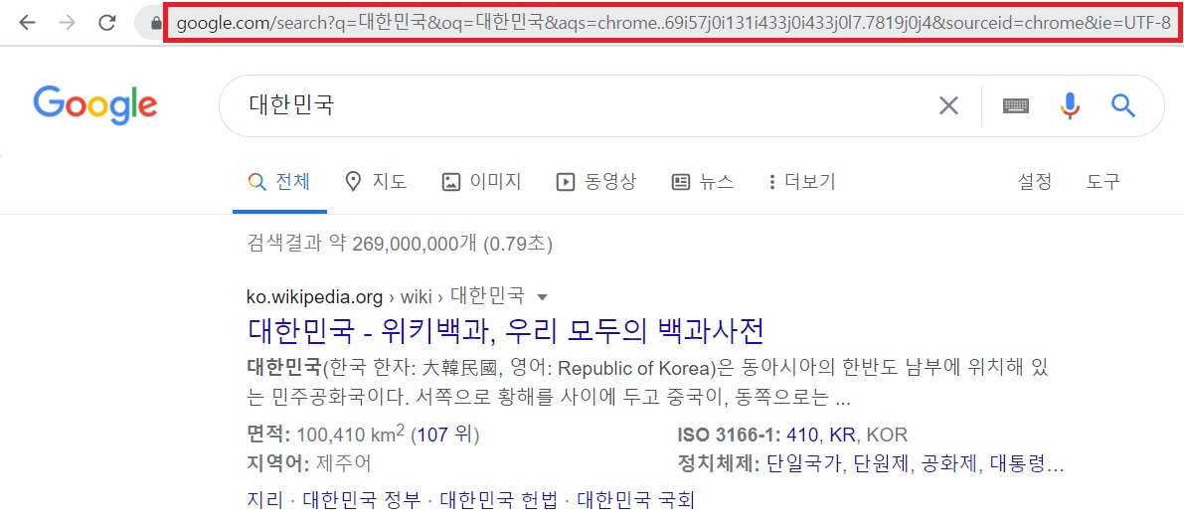The height and width of the screenshot is (526, 1184).
Task: Open the 지리 sitelink
Action: [265, 499]
